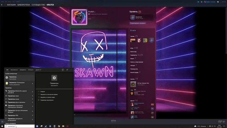Open the Друзья (Friends) 52 link
The width and height of the screenshot is (227, 128).
tap(134, 100)
